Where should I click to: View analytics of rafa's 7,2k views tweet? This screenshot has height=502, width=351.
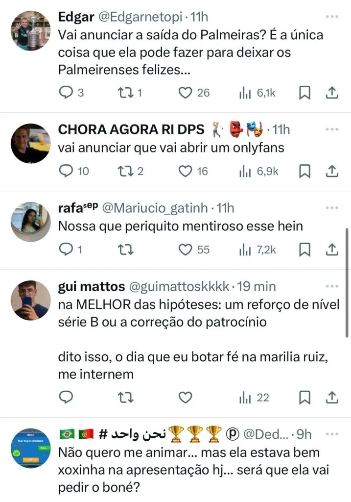[x=245, y=250]
